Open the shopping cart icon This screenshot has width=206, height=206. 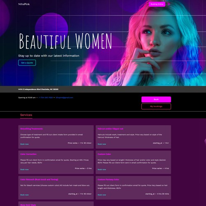pyautogui.click(x=169, y=4)
